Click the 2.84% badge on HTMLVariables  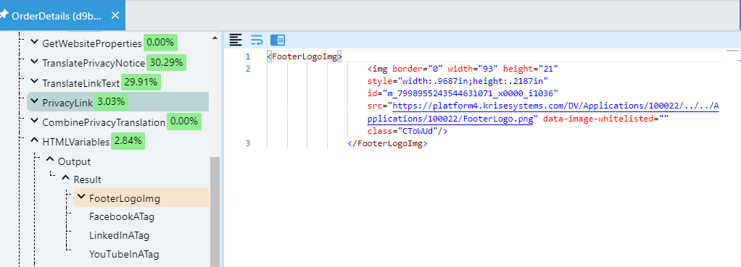pos(128,141)
